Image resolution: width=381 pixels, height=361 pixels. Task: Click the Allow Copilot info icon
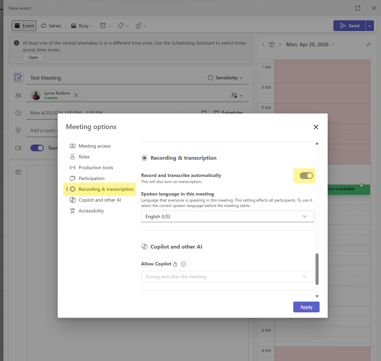pyautogui.click(x=184, y=264)
